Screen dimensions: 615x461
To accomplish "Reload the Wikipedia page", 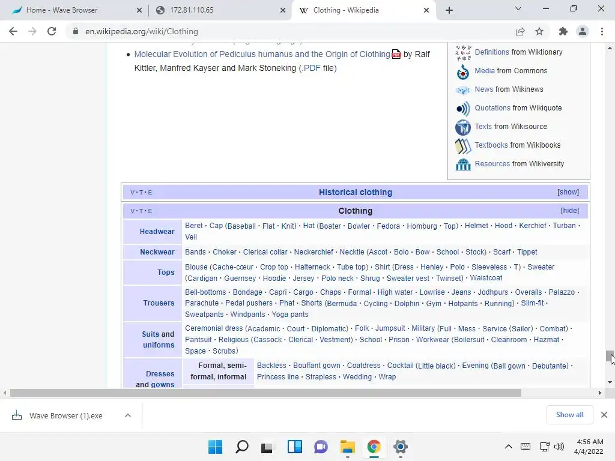I will pyautogui.click(x=52, y=31).
